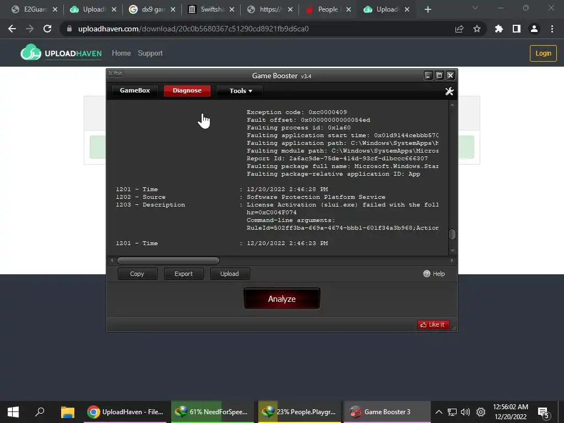Select the Diagnose tab
This screenshot has width=564, height=423.
pos(187,91)
